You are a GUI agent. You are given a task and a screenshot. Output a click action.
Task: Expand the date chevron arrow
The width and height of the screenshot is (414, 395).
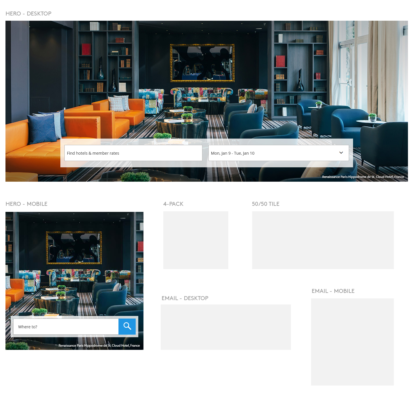pos(341,153)
